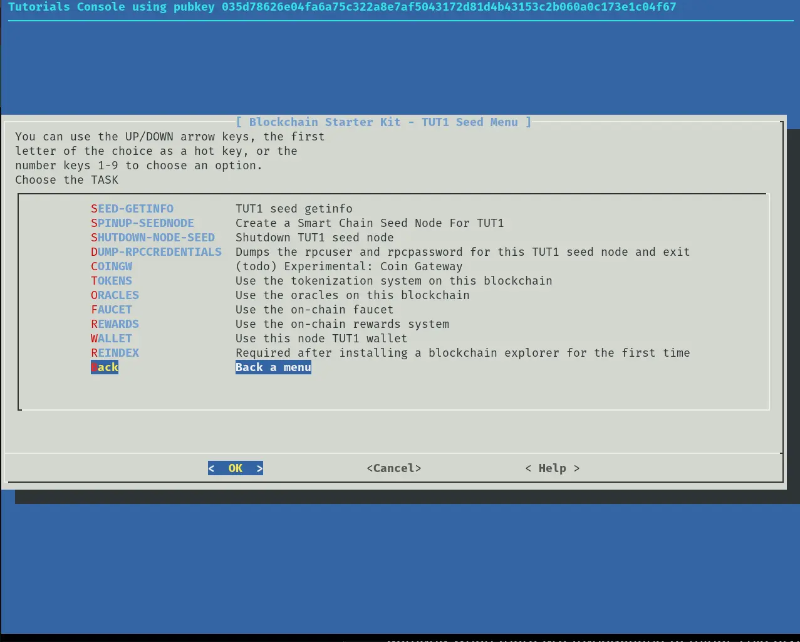Choose the REINDEX option

click(x=115, y=353)
